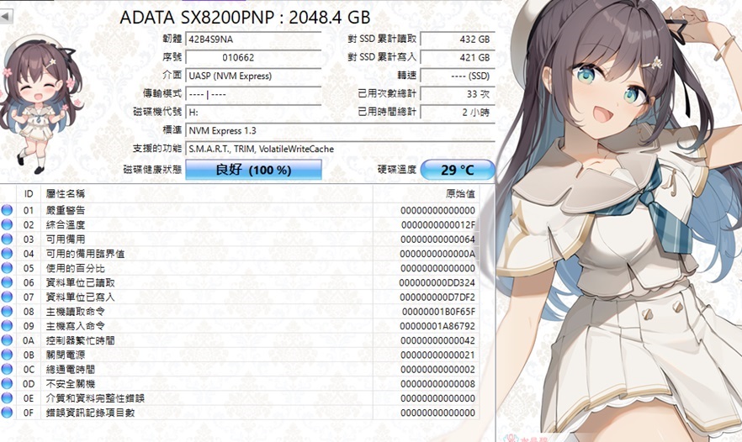This screenshot has height=442, width=742.
Task: Click the 29 °C temperature button
Action: coord(457,170)
